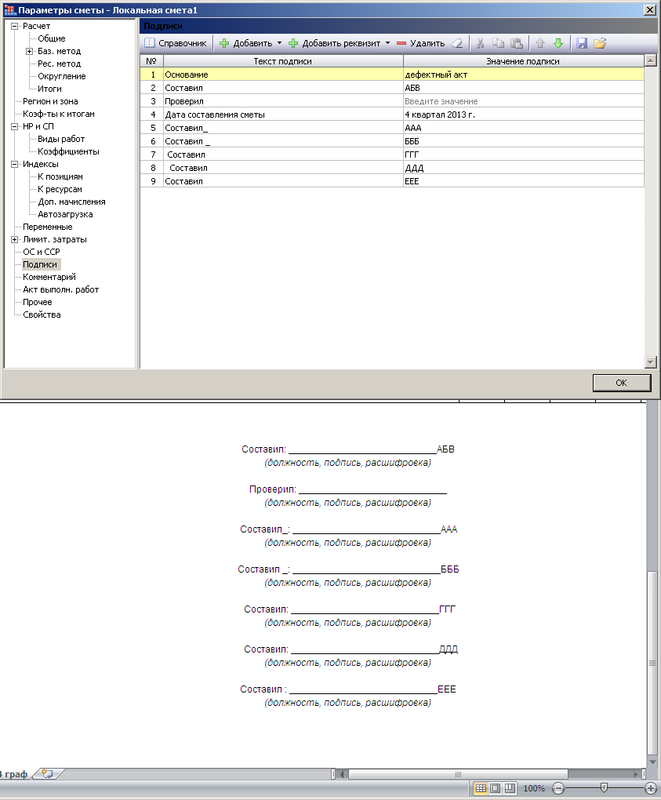Click the АБВ value cell
Viewport: 661px width, 800px height.
coord(523,88)
